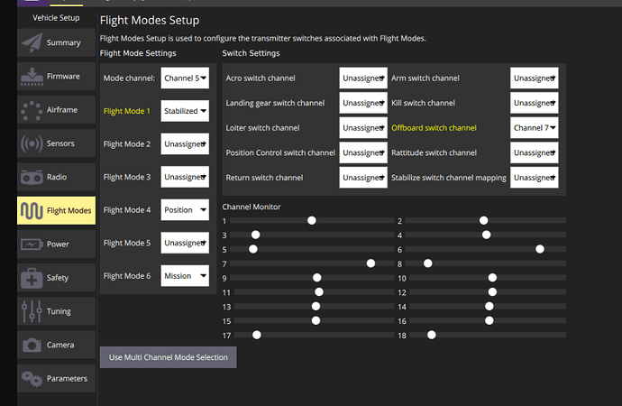Click the channel 6 monitor indicator
622x406 pixels.
(540, 249)
